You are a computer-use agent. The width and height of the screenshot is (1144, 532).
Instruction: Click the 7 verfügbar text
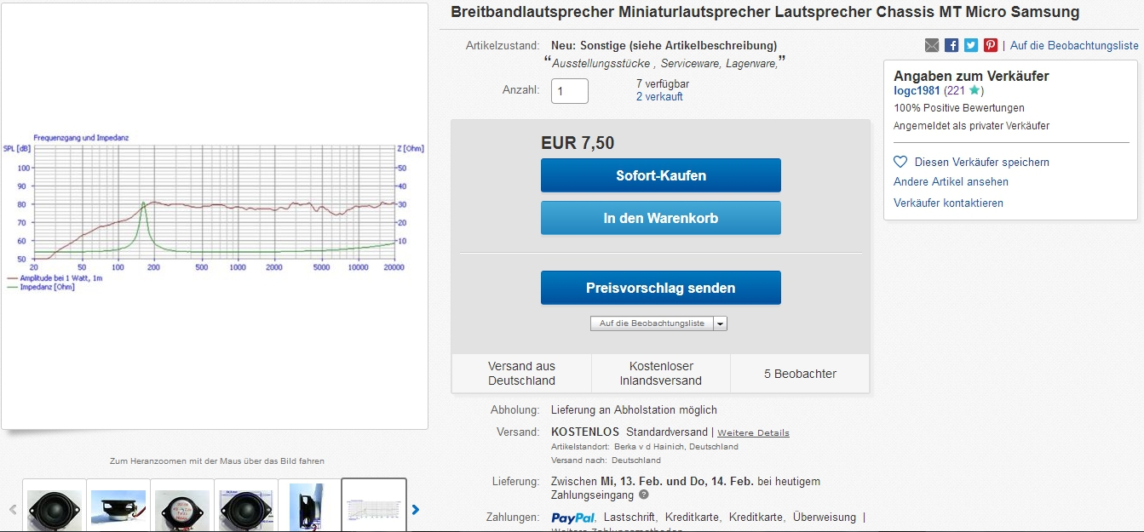663,83
